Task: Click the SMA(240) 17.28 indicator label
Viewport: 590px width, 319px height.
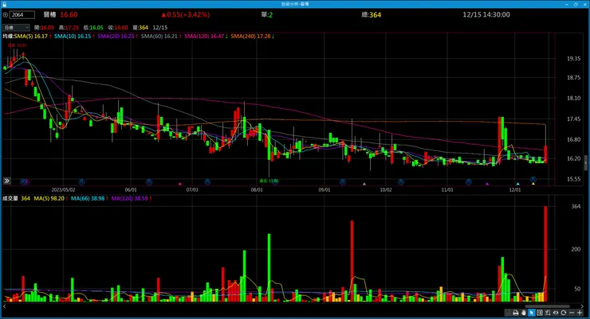Action: [x=252, y=37]
